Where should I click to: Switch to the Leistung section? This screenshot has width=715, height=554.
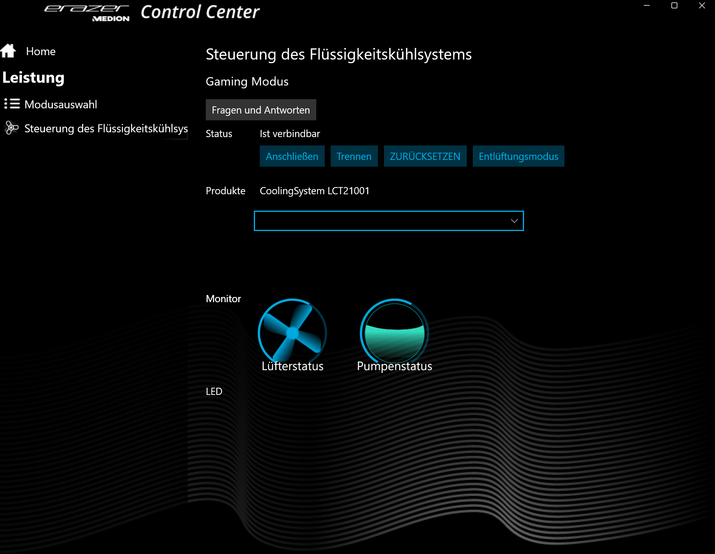(34, 78)
